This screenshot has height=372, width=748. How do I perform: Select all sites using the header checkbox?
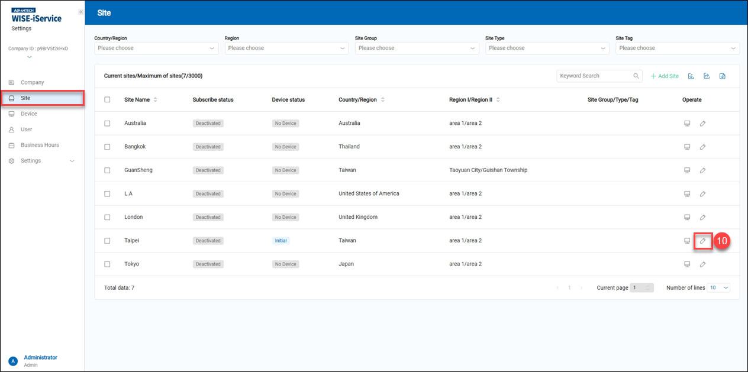pyautogui.click(x=107, y=99)
